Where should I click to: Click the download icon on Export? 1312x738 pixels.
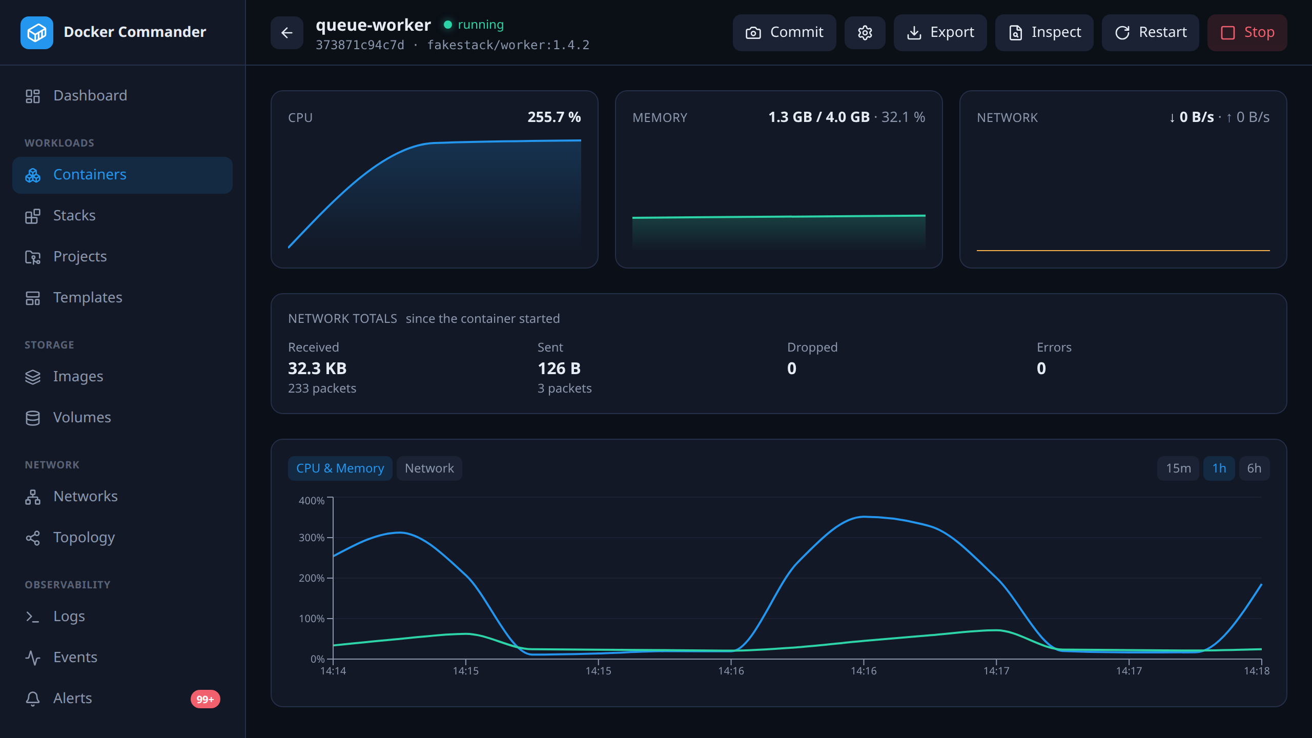[914, 33]
